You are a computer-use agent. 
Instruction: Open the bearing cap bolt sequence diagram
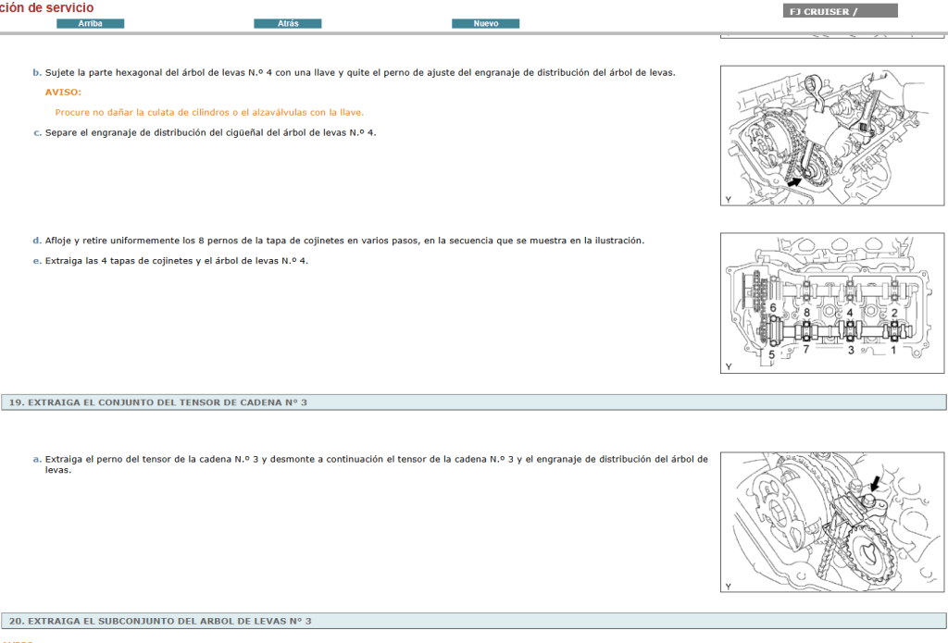831,301
